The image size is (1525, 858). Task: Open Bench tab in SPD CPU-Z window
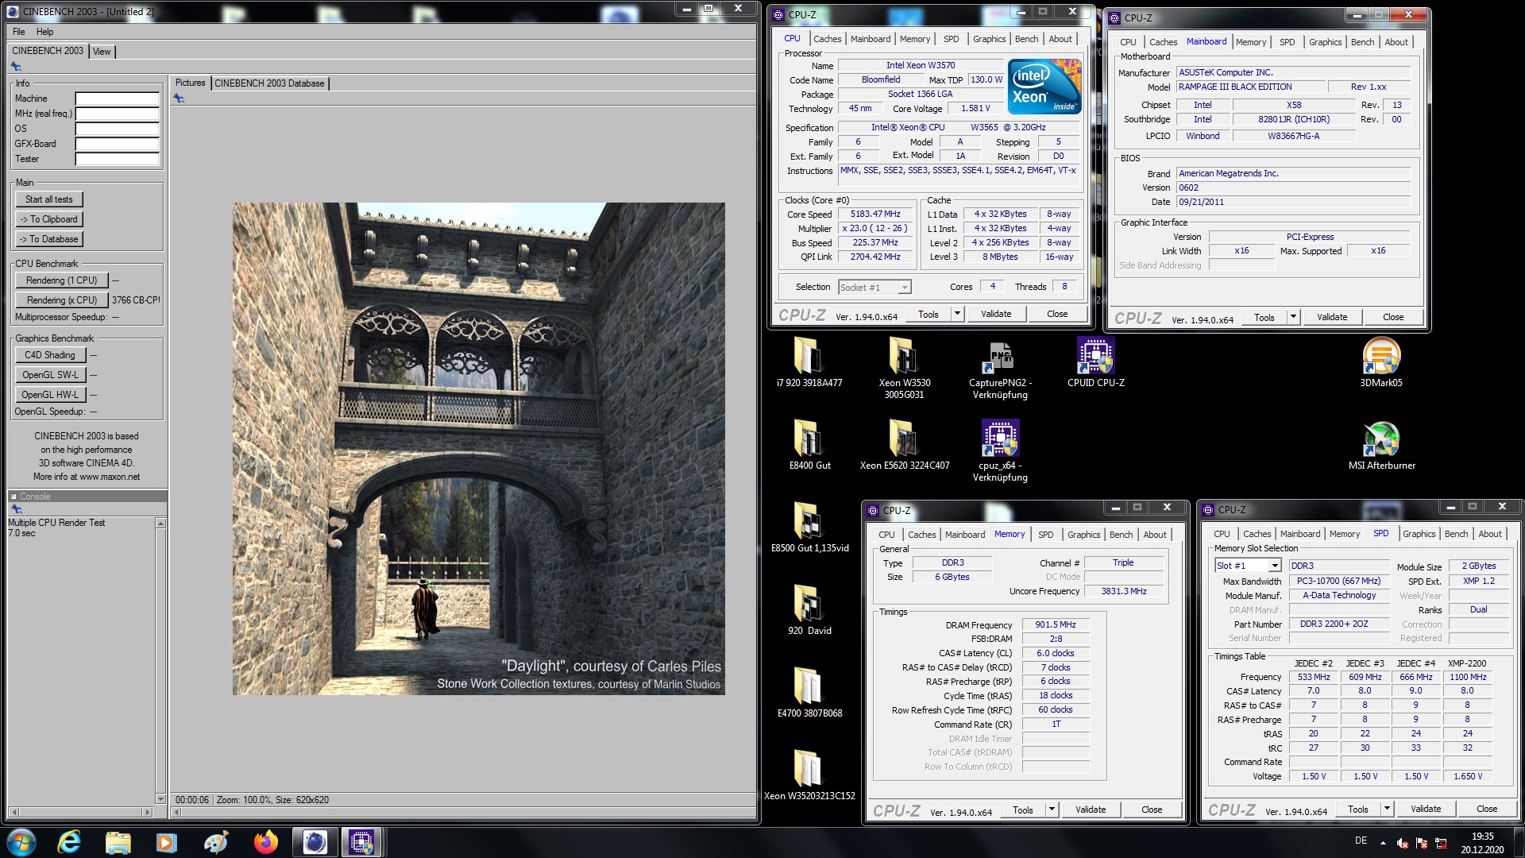pos(1456,534)
